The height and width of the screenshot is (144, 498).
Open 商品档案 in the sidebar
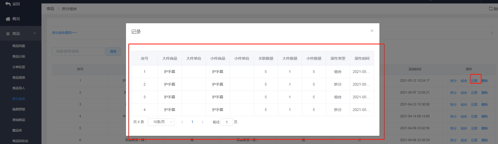pos(19,46)
